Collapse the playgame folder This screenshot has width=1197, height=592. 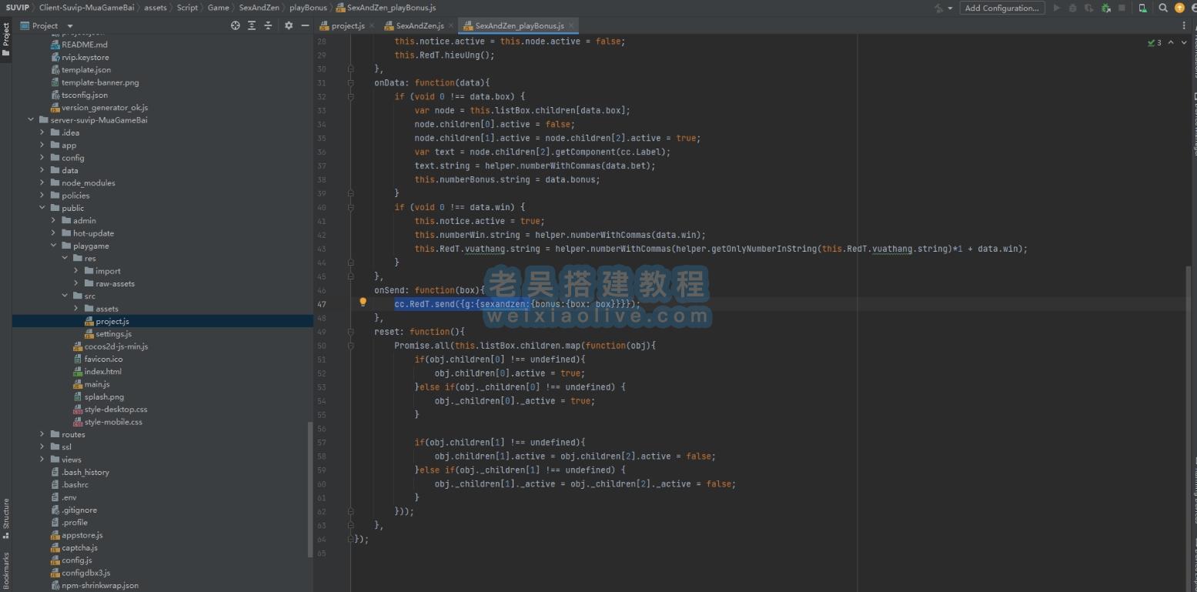tap(54, 246)
